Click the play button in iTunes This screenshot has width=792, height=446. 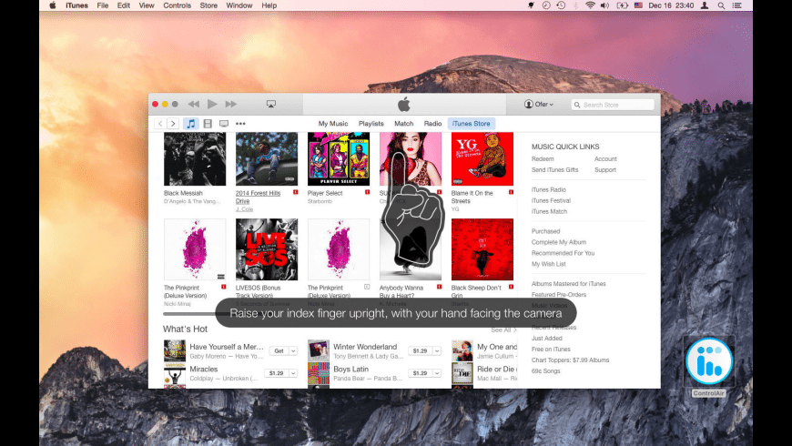pyautogui.click(x=212, y=104)
